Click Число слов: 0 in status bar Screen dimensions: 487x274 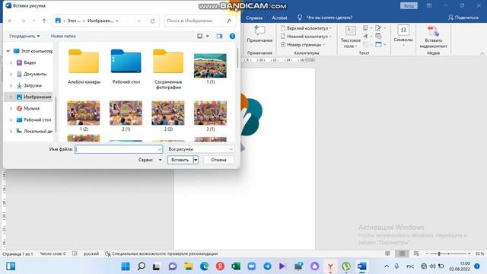(53, 253)
